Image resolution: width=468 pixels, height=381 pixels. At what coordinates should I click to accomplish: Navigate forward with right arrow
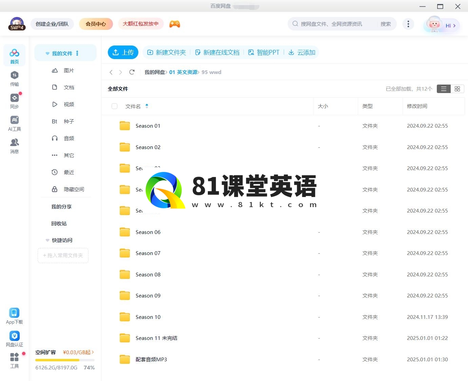click(x=120, y=72)
